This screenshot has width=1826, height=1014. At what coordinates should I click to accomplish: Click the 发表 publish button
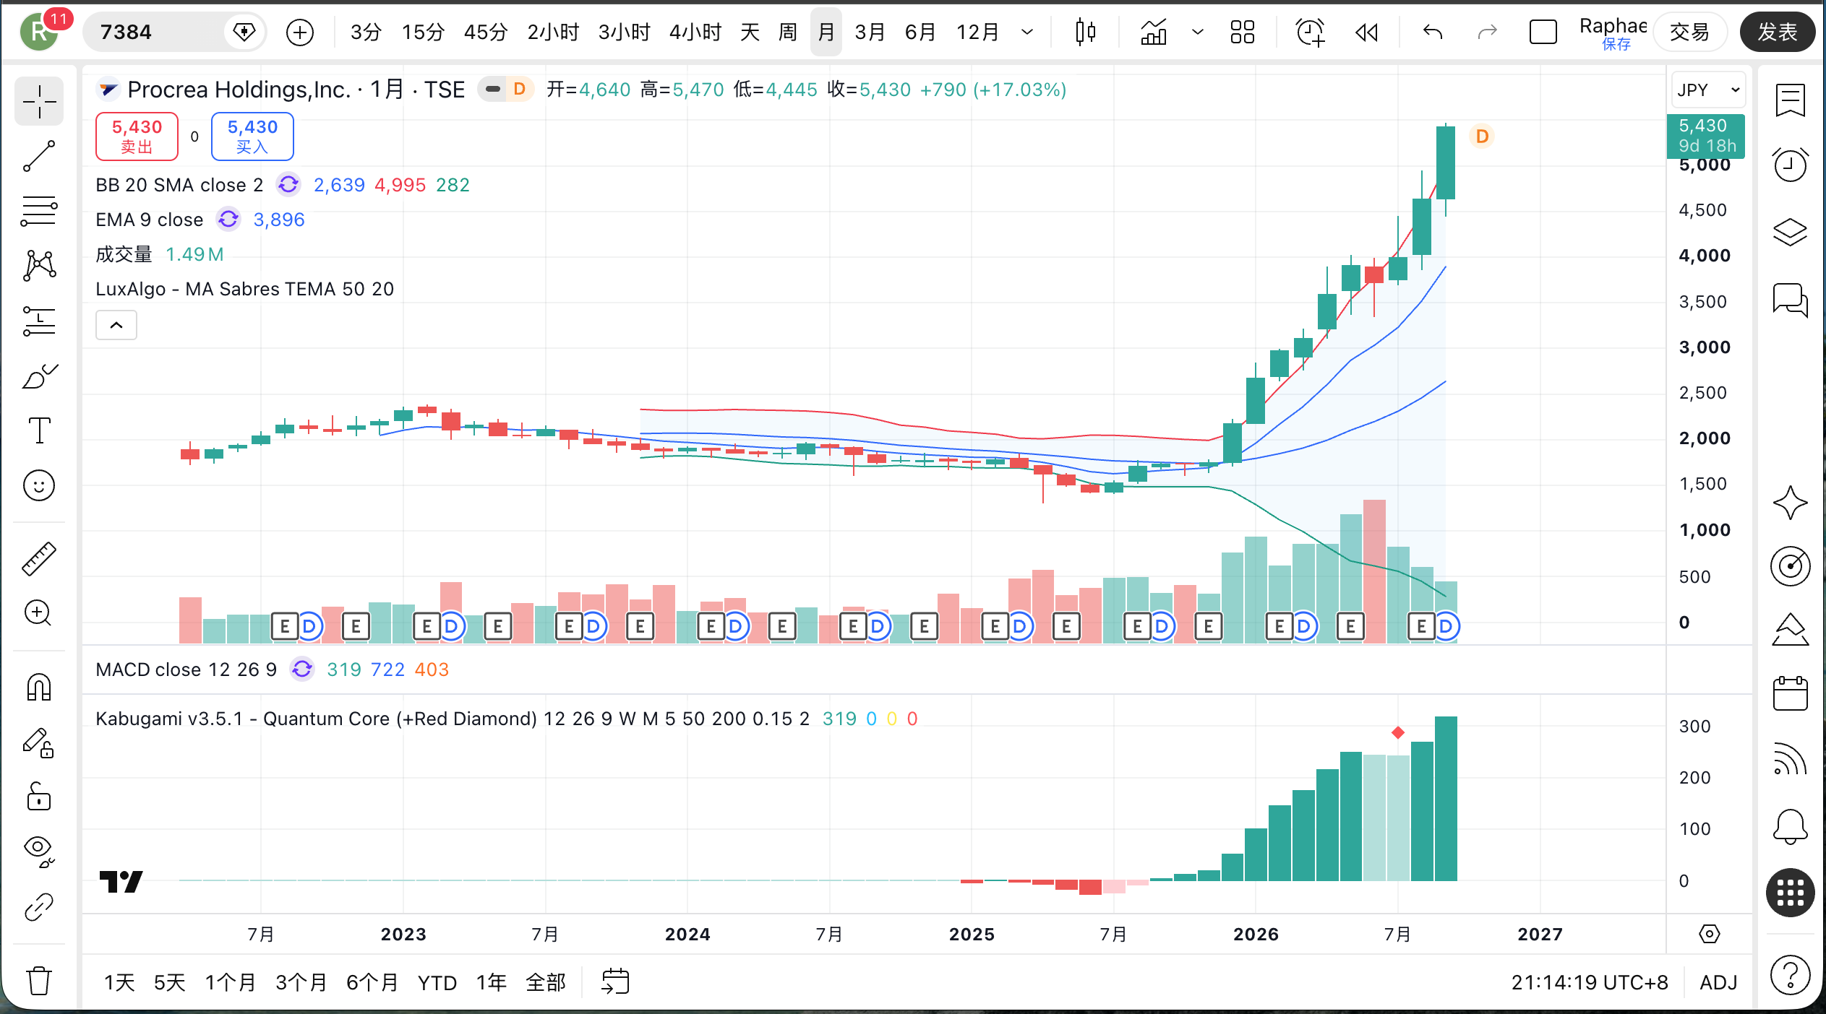(1778, 32)
